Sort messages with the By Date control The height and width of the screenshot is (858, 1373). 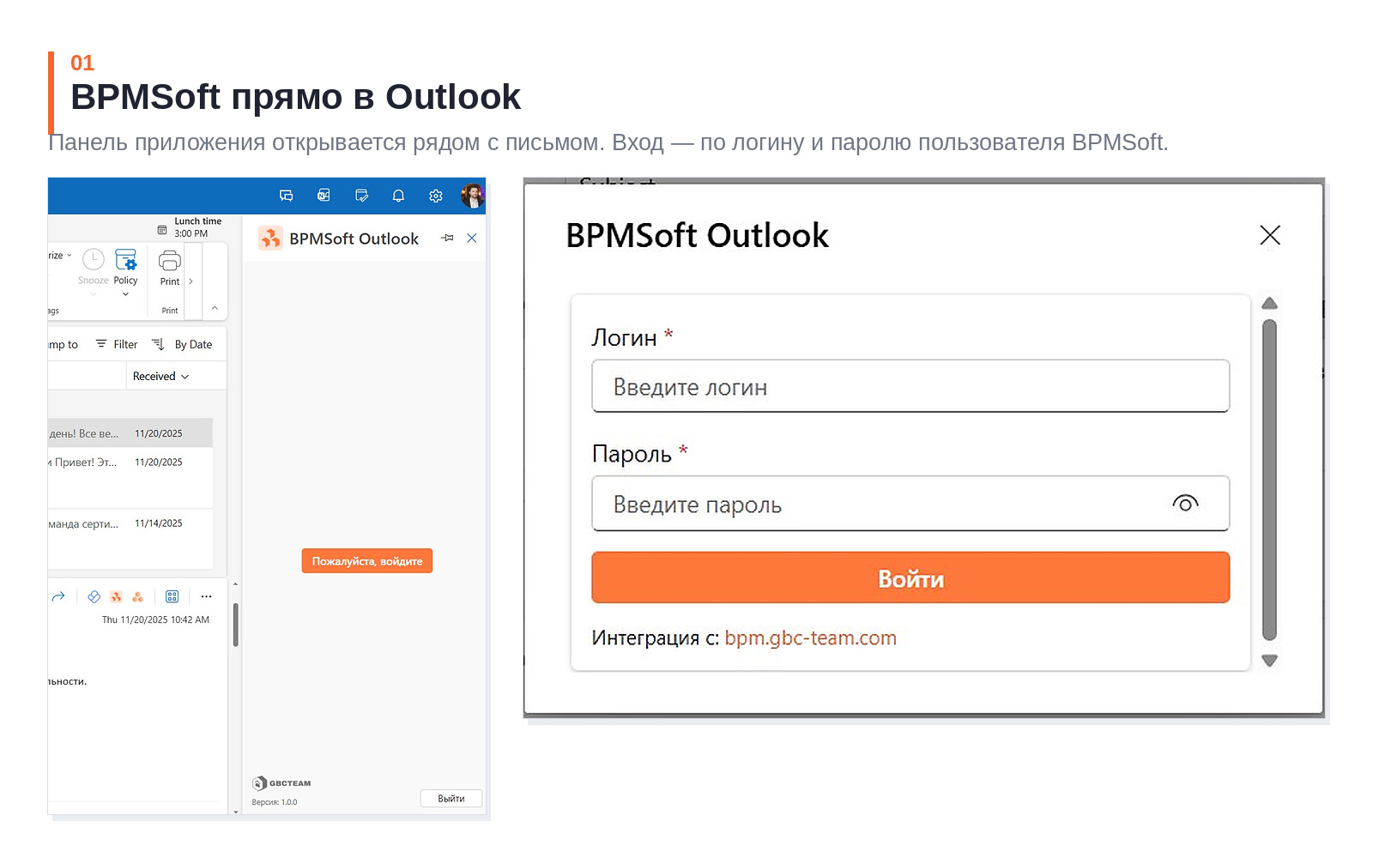point(182,344)
